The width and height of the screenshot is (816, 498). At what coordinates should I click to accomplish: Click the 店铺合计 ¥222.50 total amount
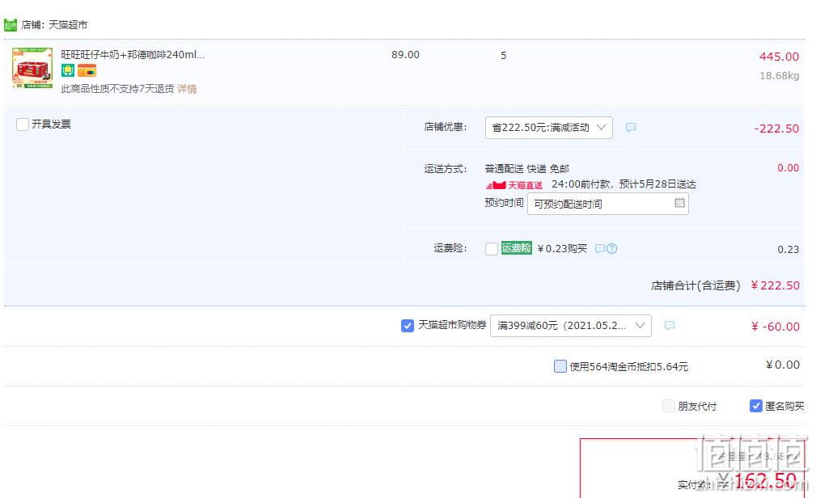click(x=775, y=285)
